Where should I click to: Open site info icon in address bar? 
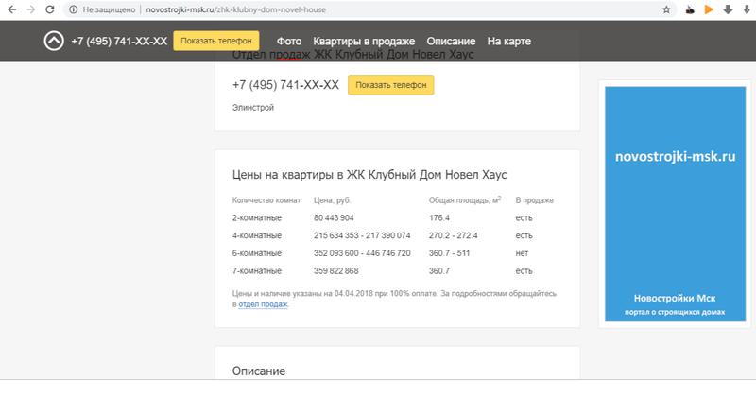(x=73, y=9)
